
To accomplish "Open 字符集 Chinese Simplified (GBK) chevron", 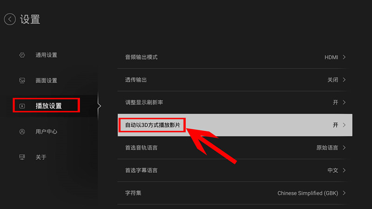I will coord(344,193).
